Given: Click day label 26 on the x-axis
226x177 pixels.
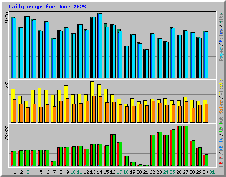Looking at the screenshot, I should 179,172.
